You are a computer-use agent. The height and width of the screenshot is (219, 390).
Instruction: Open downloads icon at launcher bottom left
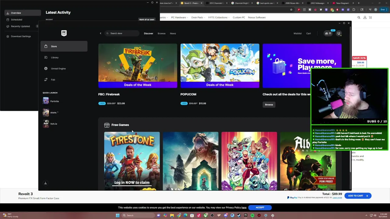tap(45, 183)
